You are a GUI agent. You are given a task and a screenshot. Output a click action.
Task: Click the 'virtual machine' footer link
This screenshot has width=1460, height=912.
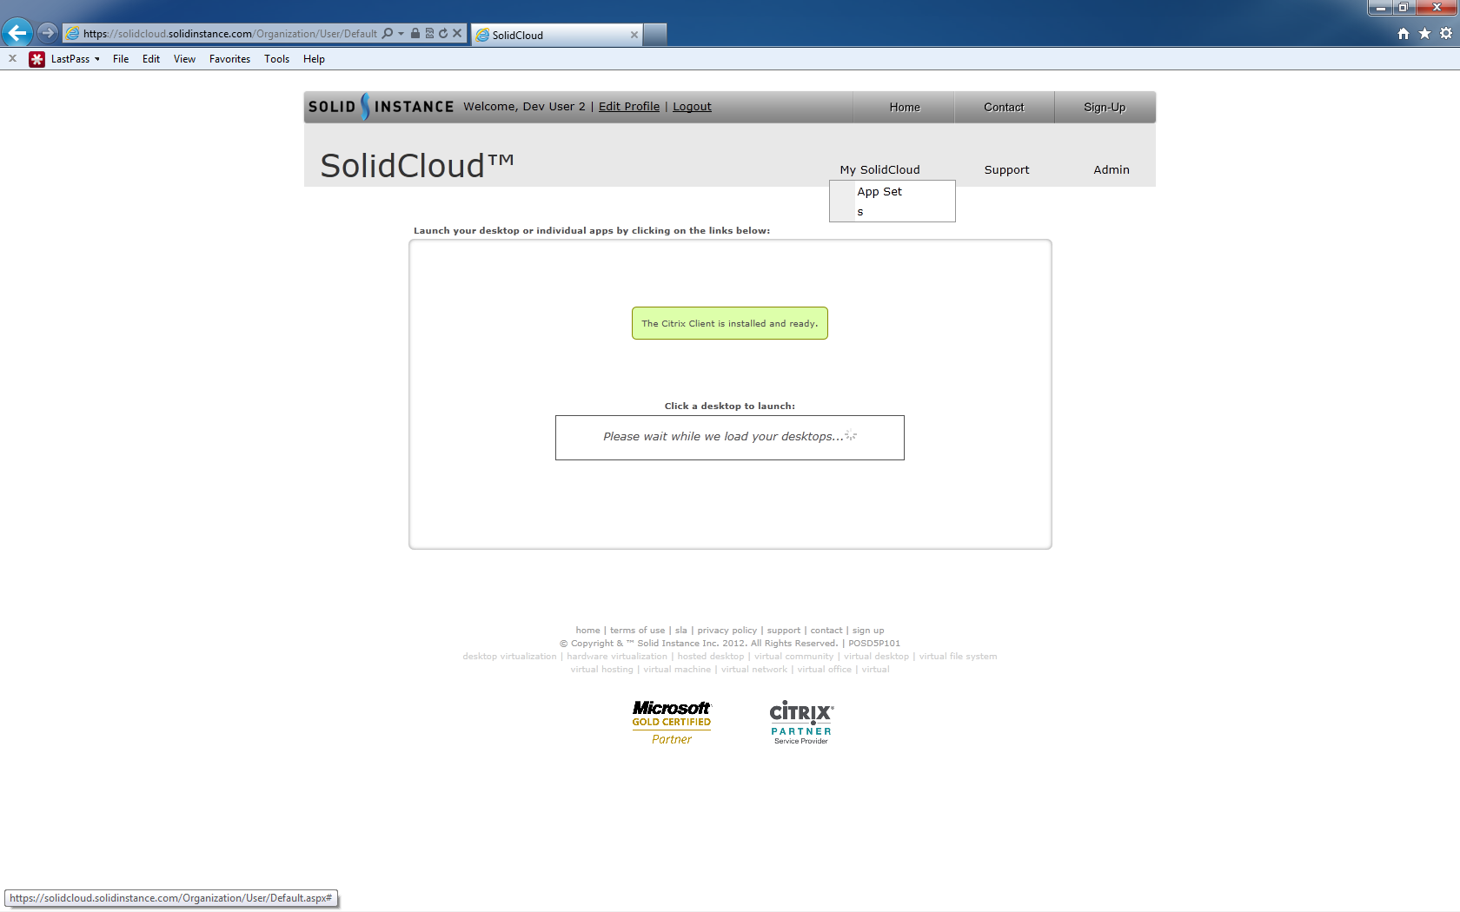[677, 670]
